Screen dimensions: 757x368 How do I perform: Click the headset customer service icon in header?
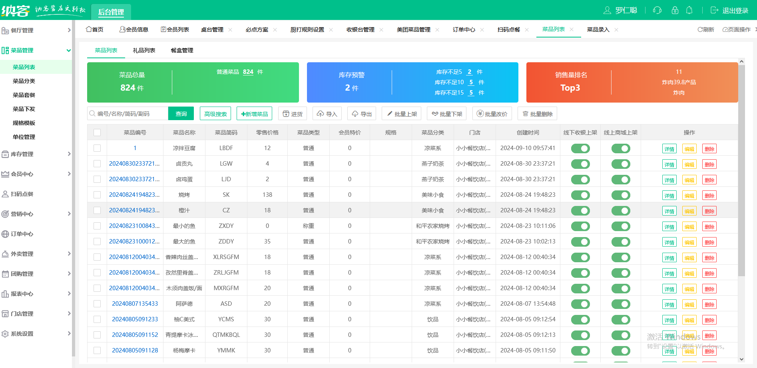point(657,10)
